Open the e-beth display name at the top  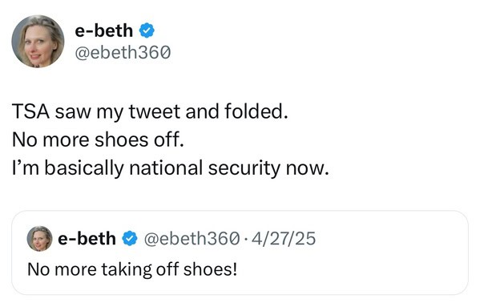click(104, 30)
